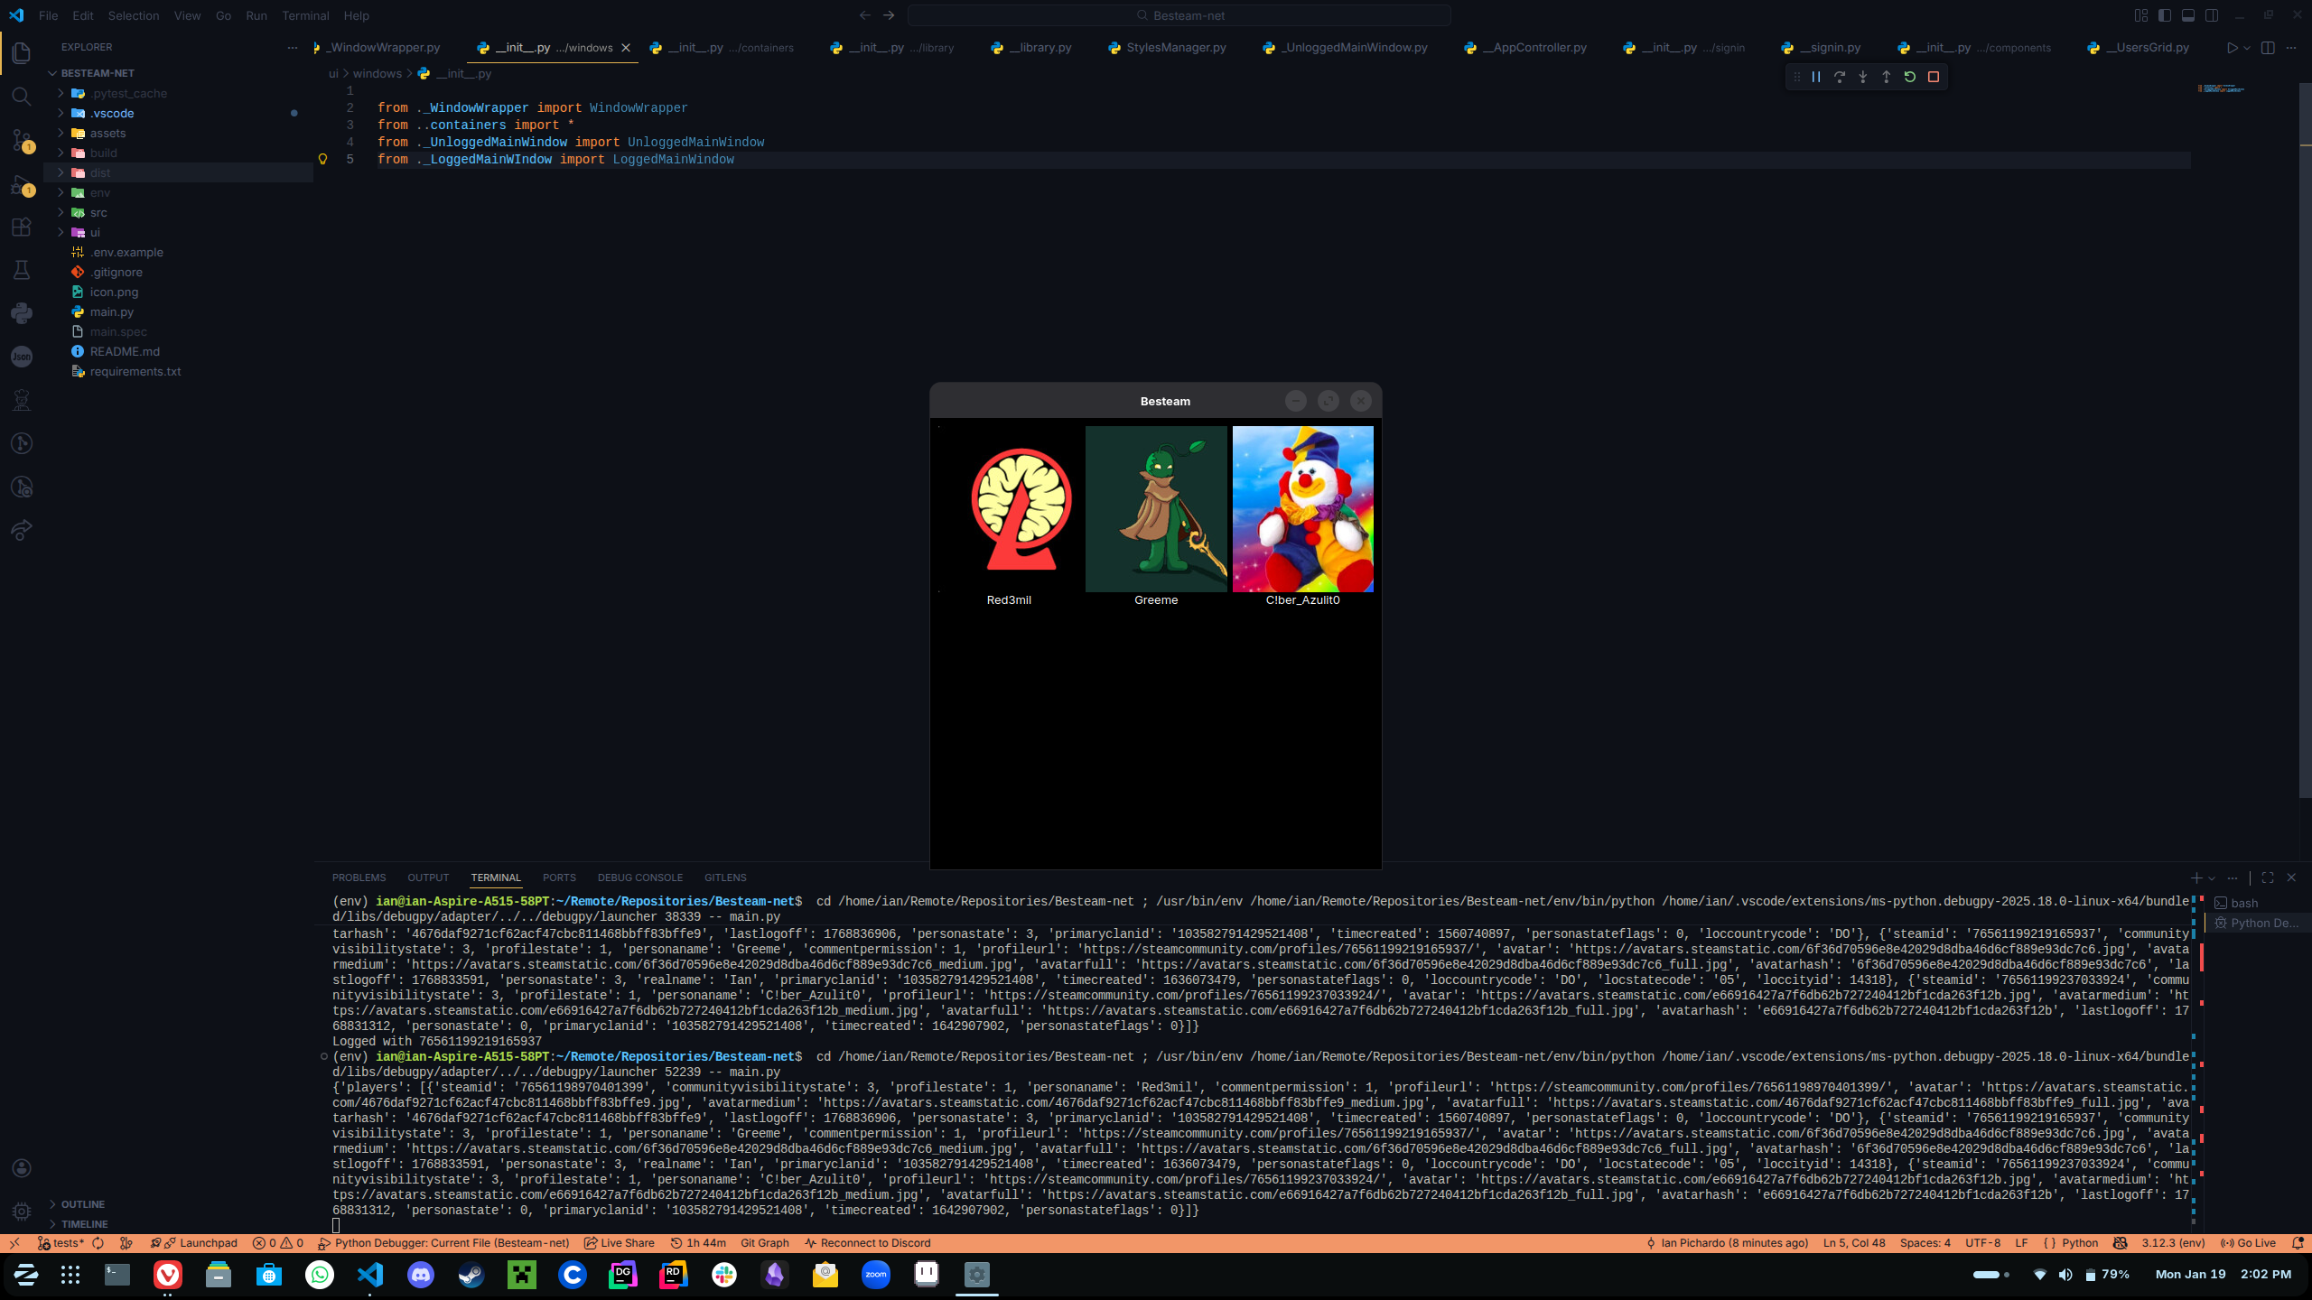Toggle the bottom panel layout button
The height and width of the screenshot is (1300, 2312).
[2188, 15]
